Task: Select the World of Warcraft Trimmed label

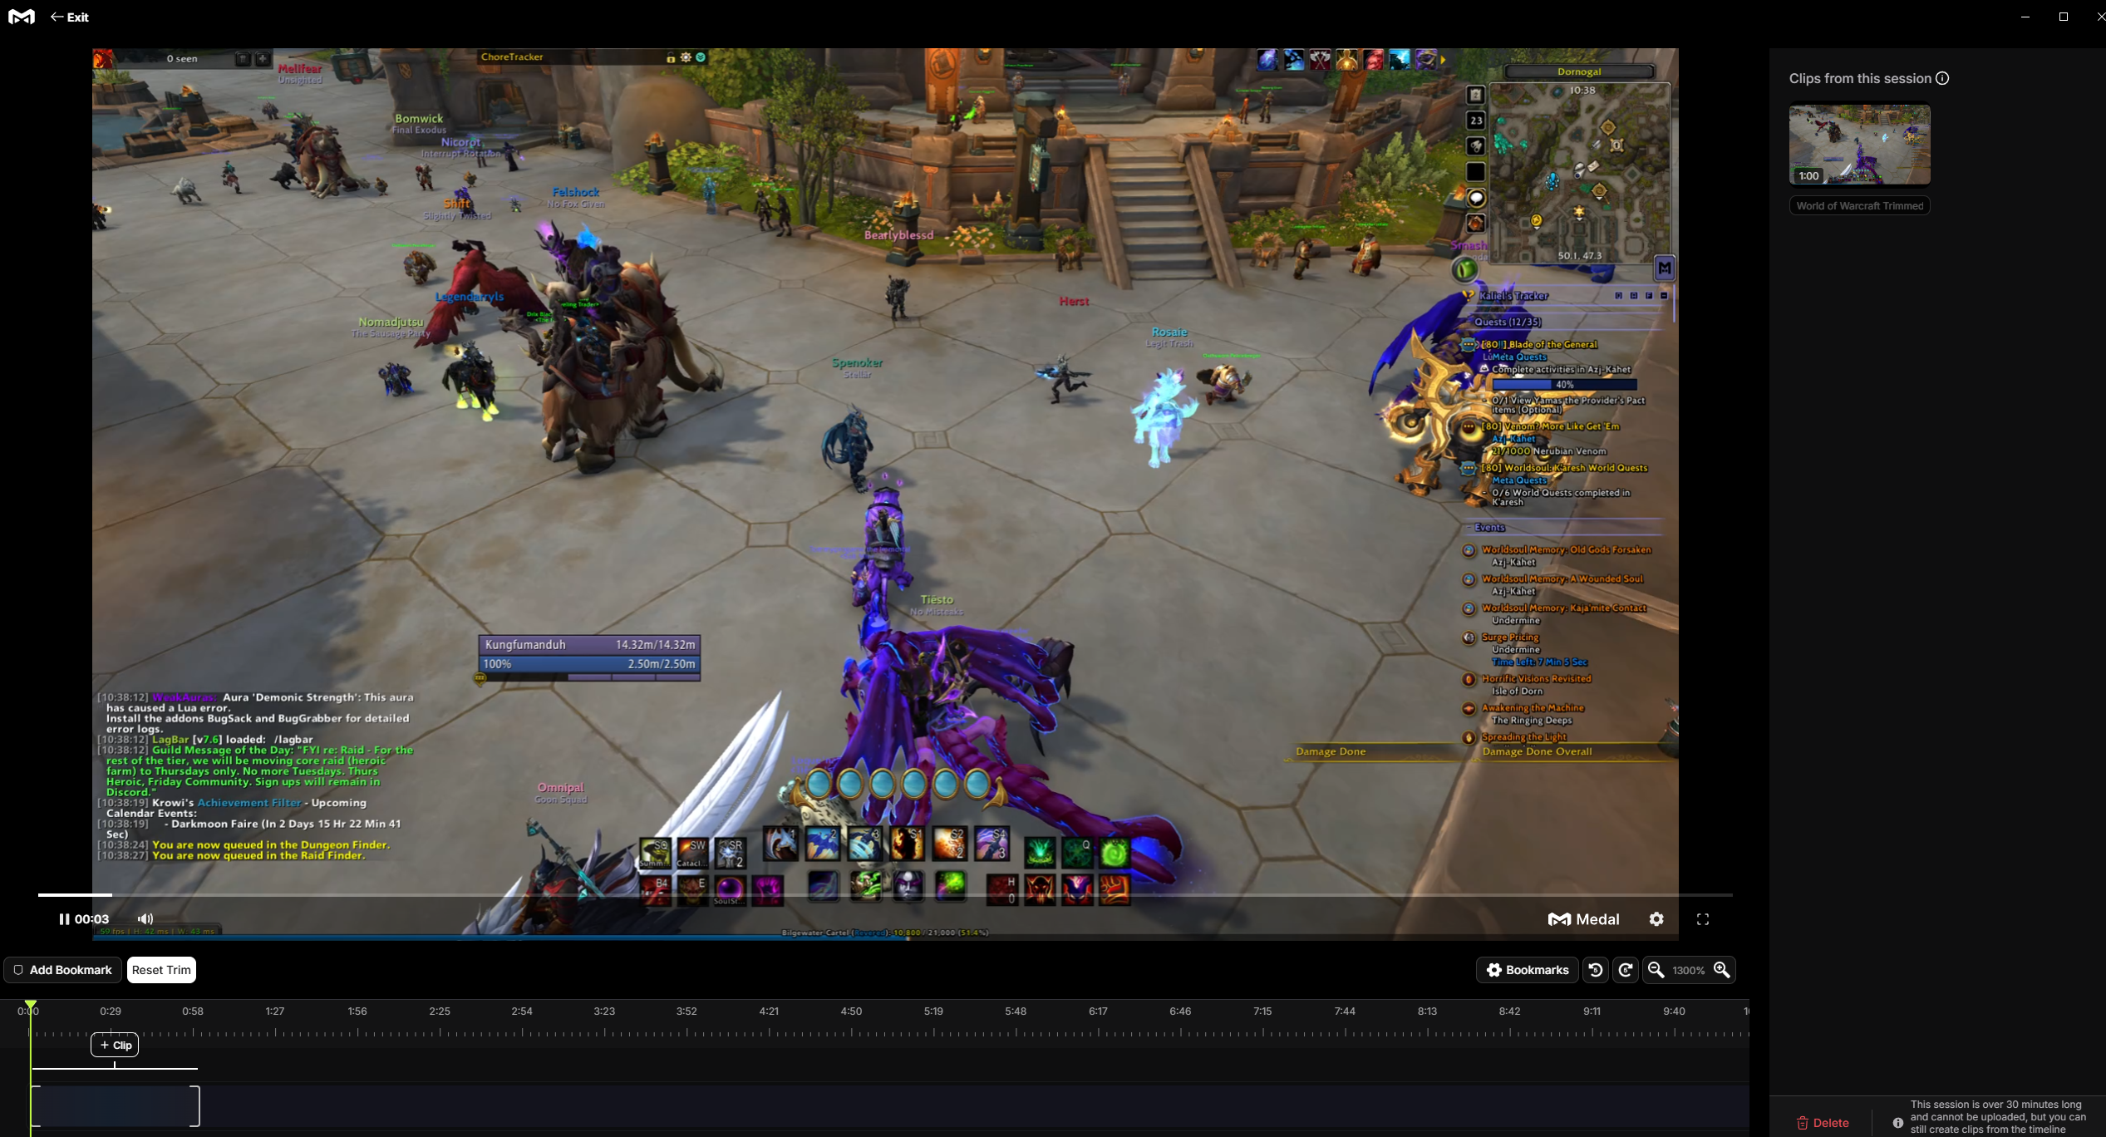Action: point(1859,206)
